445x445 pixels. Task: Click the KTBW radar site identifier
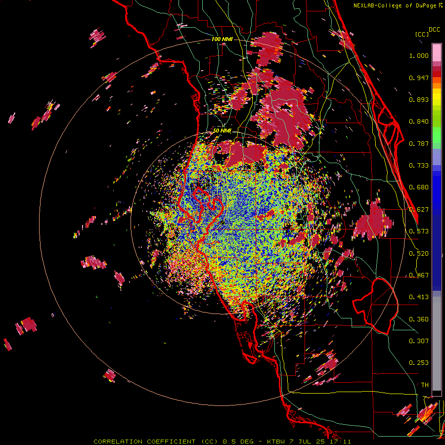click(x=276, y=442)
